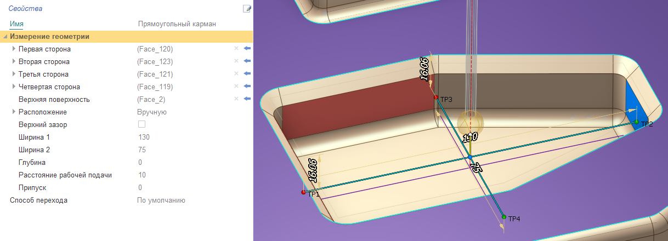Remove Face_123 using its X icon
Screen dimensions: 668x241
click(x=236, y=61)
